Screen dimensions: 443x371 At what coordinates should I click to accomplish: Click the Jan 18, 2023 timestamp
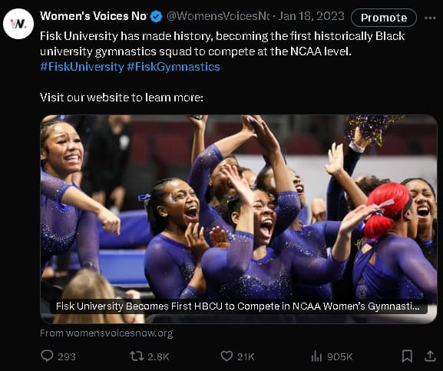tap(312, 16)
